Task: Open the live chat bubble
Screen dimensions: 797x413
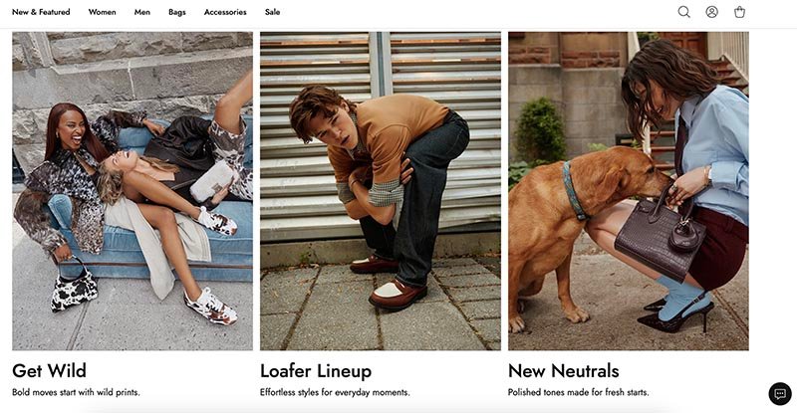Action: point(780,394)
